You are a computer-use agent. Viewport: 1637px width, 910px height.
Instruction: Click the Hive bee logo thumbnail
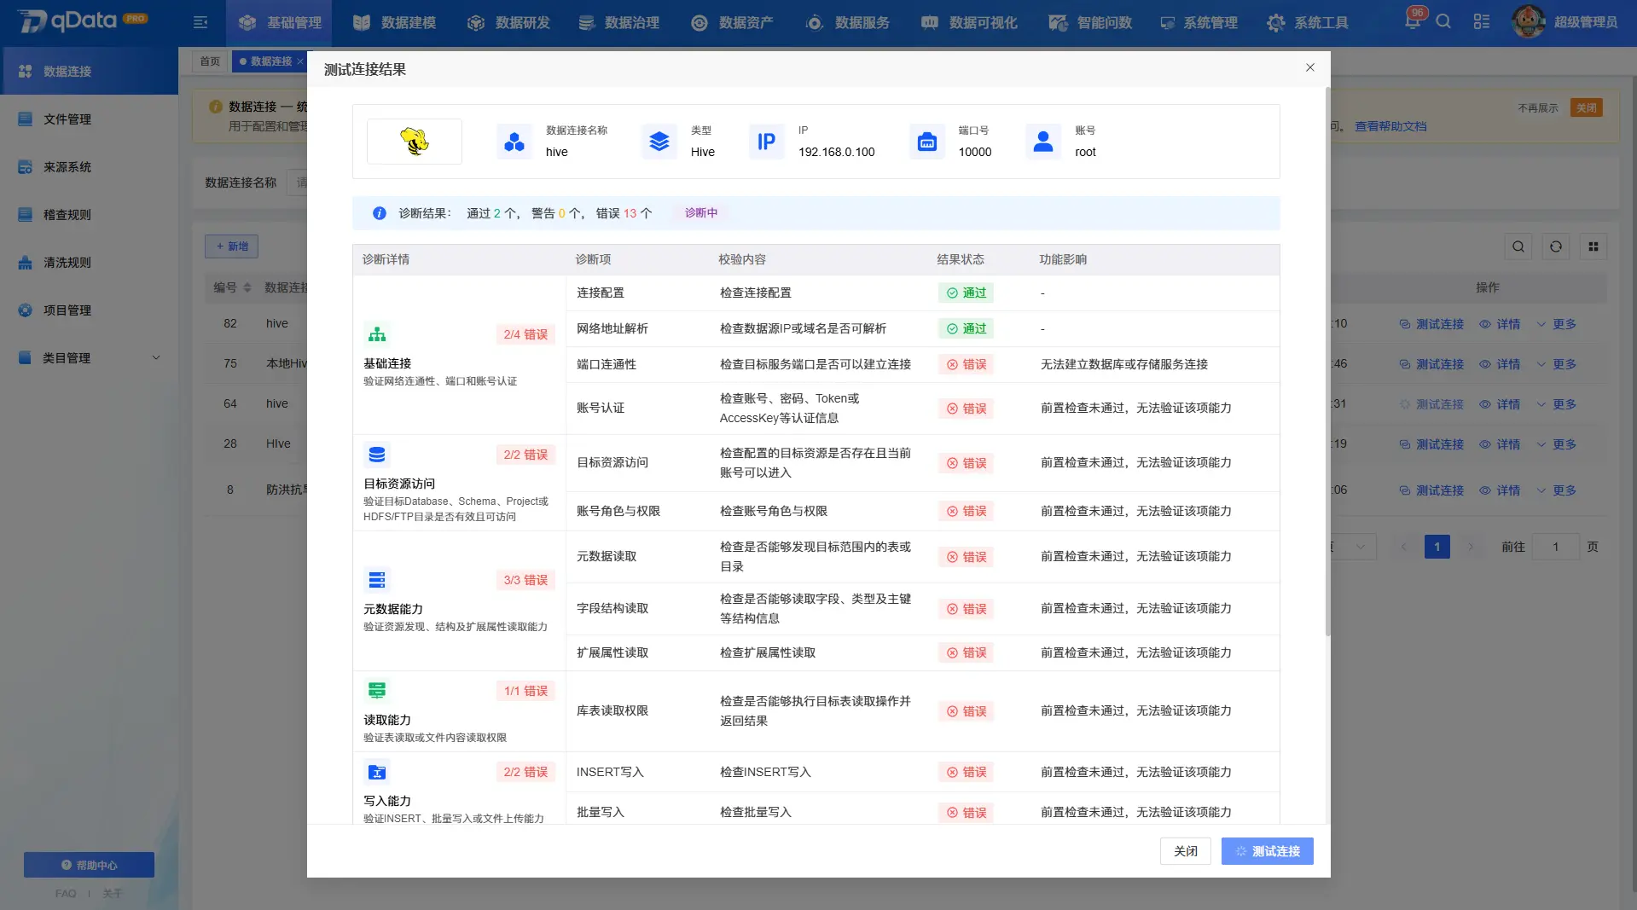pos(415,141)
